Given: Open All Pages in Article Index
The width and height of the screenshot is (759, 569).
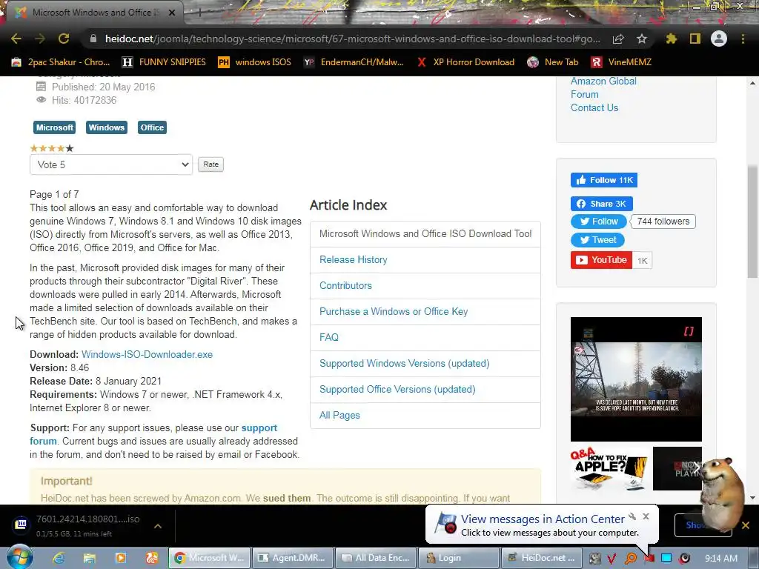Looking at the screenshot, I should 339,415.
